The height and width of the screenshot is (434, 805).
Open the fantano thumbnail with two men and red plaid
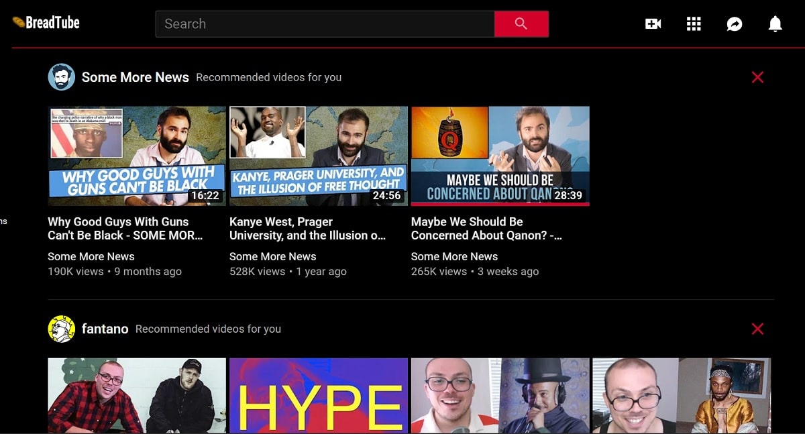pos(137,395)
